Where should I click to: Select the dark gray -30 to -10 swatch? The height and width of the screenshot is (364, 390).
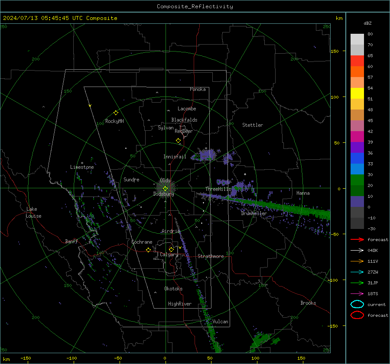coord(357,223)
